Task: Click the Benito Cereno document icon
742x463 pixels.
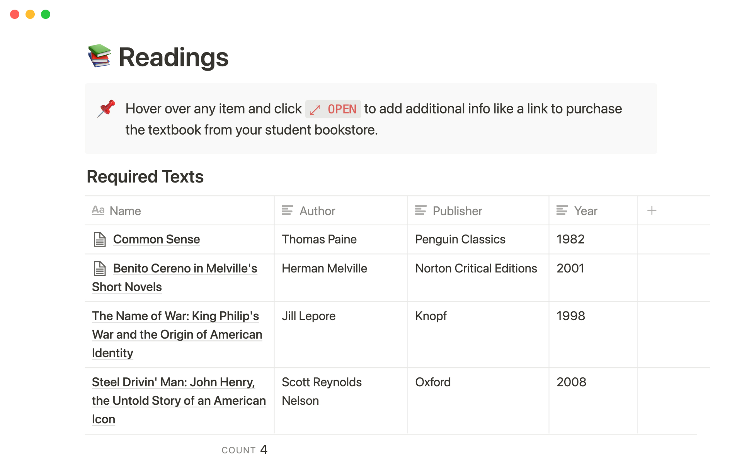Action: click(x=100, y=269)
